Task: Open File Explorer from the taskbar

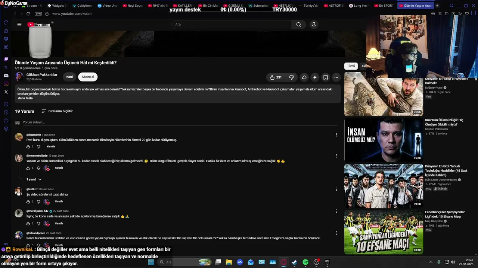Action: [x=229, y=262]
